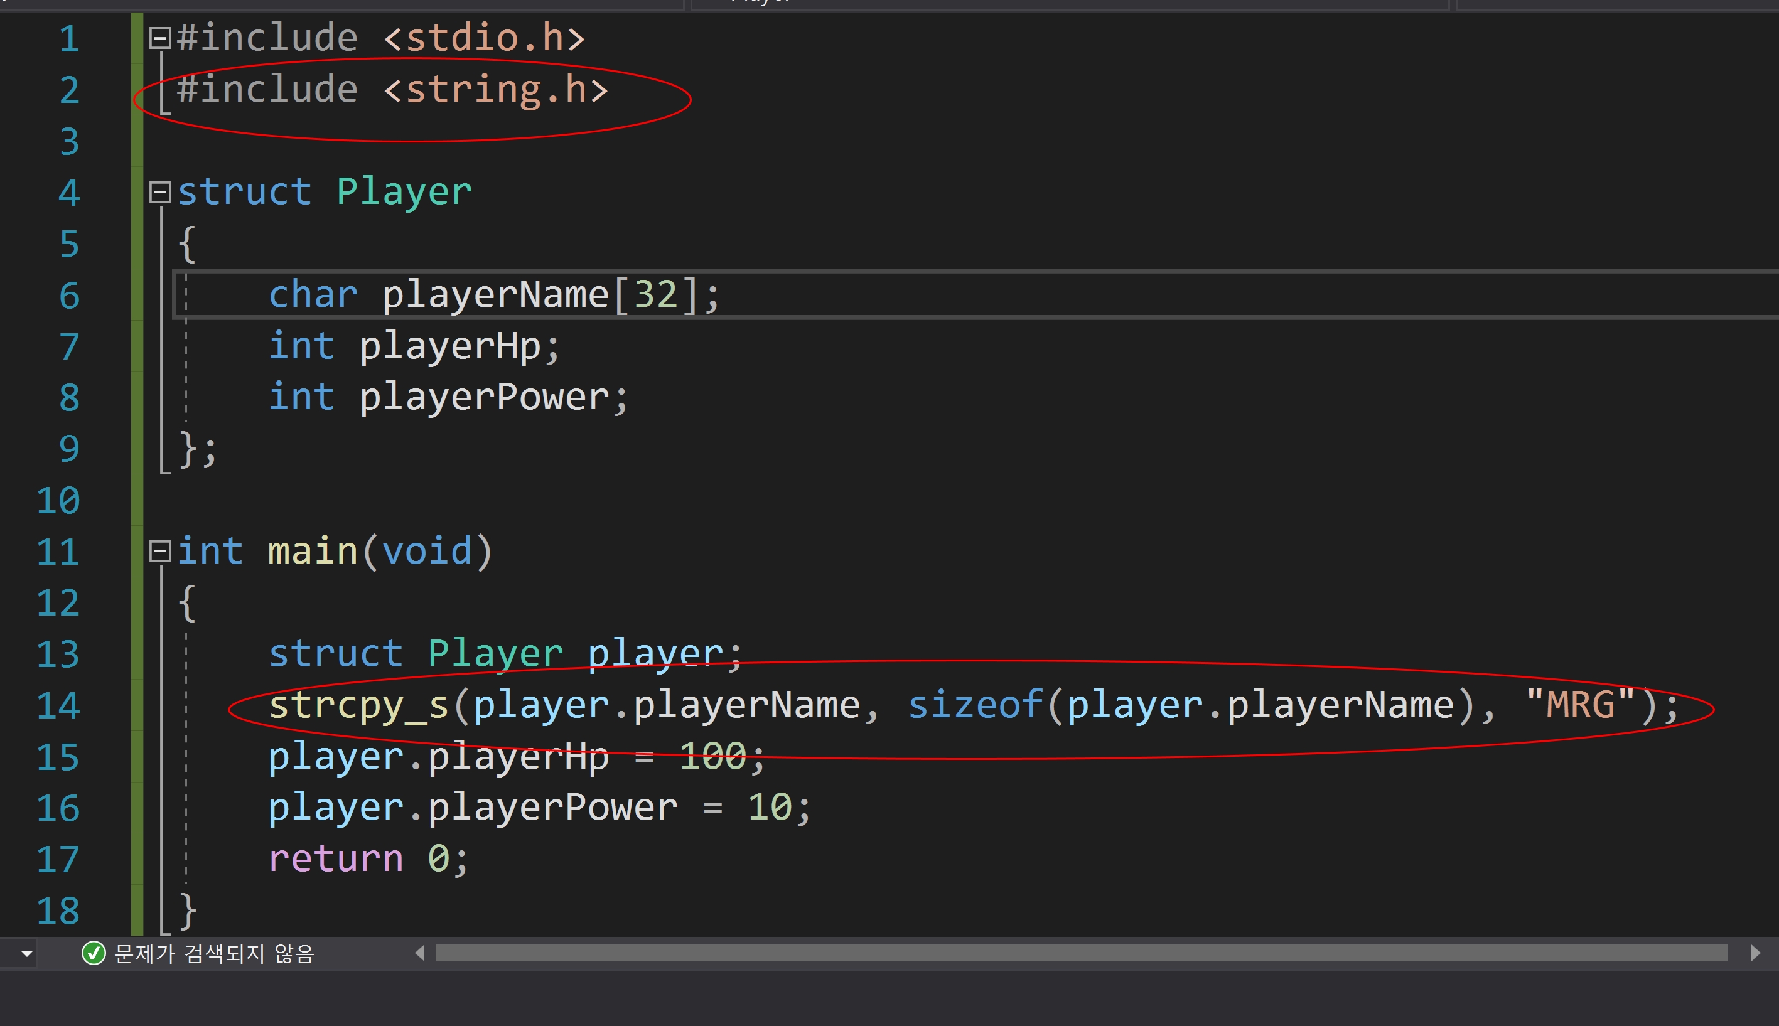Click on '<string.h>' header text
Screen dimensions: 1779x1026
pos(495,90)
